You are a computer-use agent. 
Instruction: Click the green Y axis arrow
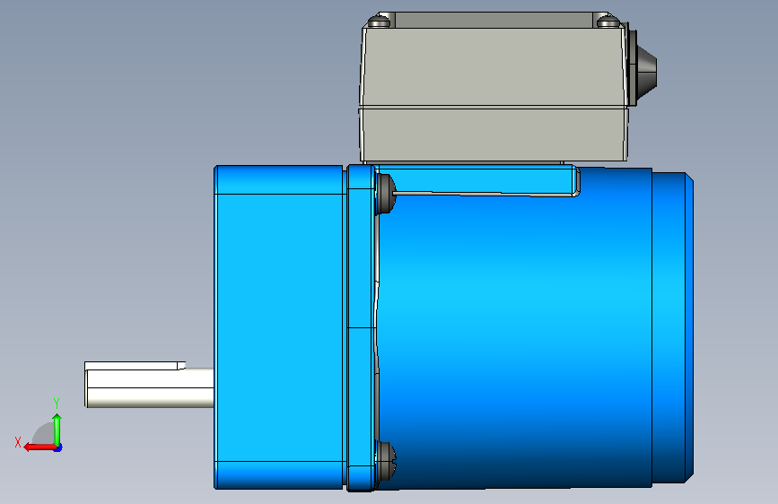click(57, 429)
